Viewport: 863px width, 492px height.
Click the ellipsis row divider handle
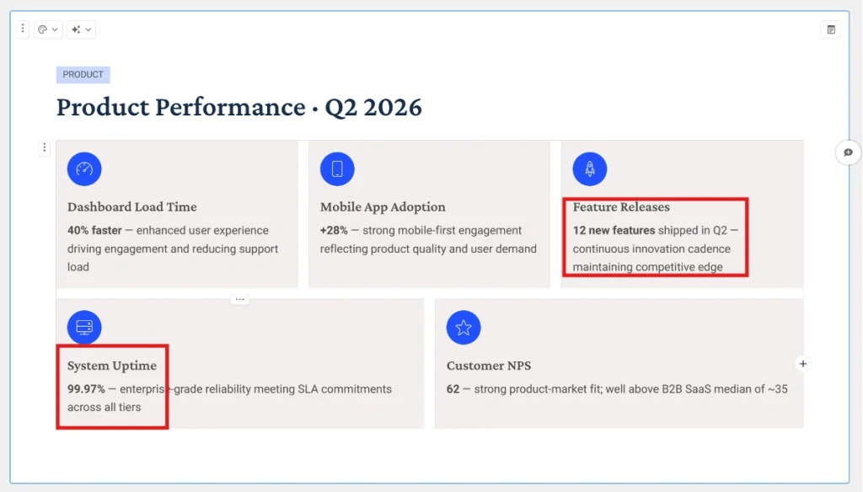(240, 299)
